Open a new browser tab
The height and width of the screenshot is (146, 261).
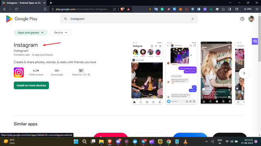pos(51,3)
